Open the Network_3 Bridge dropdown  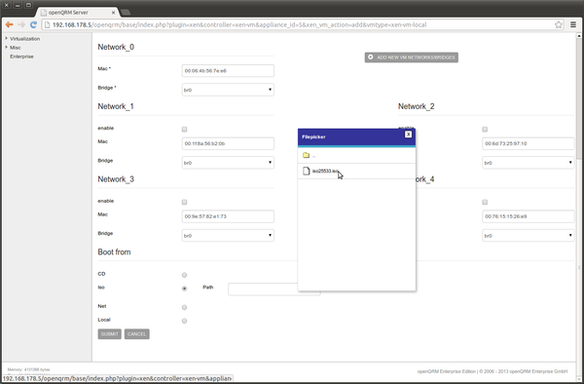pyautogui.click(x=228, y=236)
